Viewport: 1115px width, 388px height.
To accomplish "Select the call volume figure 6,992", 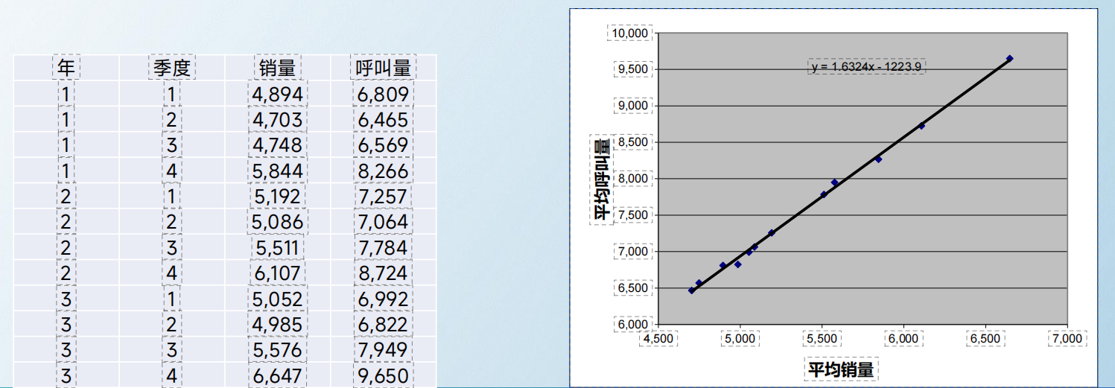I will [384, 299].
